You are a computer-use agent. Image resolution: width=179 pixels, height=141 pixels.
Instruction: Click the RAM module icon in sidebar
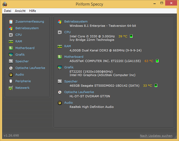point(11,42)
